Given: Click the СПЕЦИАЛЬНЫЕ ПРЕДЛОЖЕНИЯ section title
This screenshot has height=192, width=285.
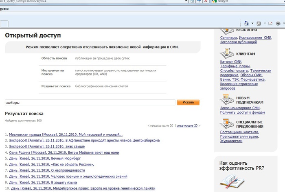Looking at the screenshot, I should click(250, 124).
